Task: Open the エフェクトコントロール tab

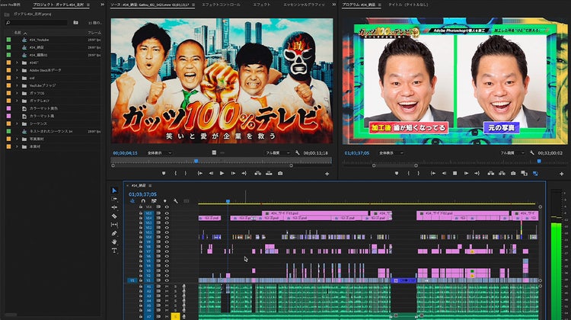Action: click(x=221, y=5)
